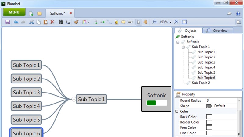This screenshot has height=137, width=244.
Task: Switch to the Overview tab
Action: tap(218, 30)
